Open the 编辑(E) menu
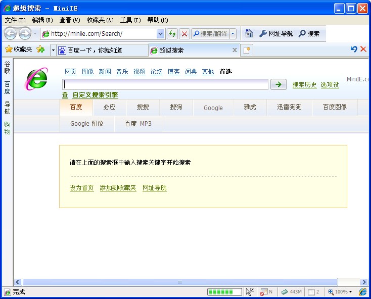371x299 pixels. point(42,20)
